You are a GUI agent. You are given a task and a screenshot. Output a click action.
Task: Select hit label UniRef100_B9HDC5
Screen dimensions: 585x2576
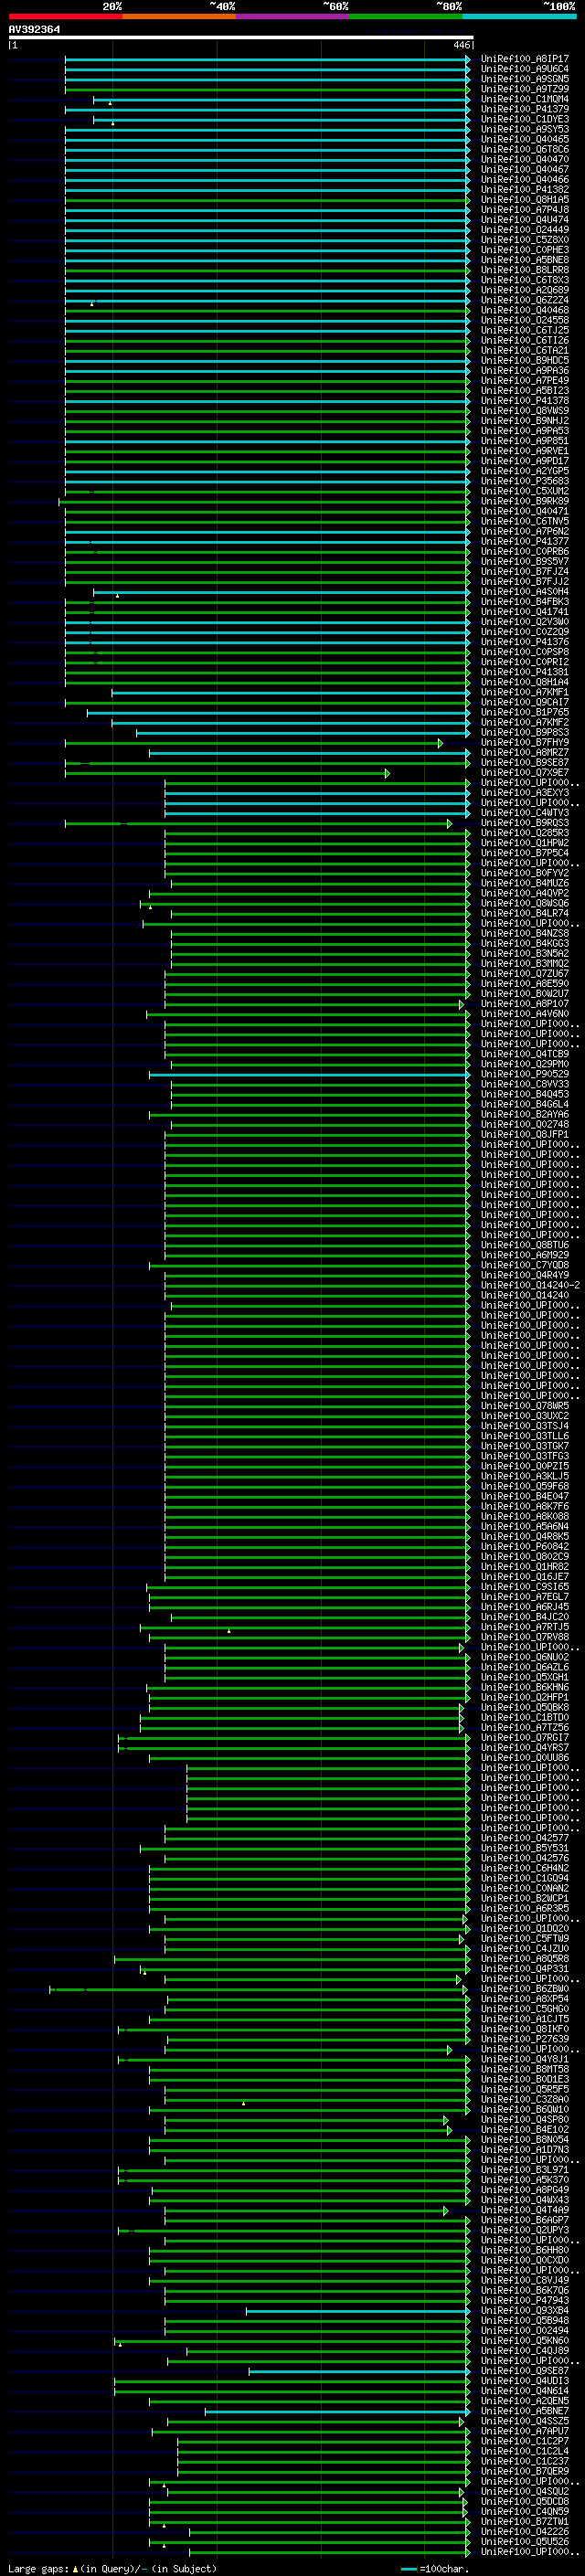[x=524, y=360]
